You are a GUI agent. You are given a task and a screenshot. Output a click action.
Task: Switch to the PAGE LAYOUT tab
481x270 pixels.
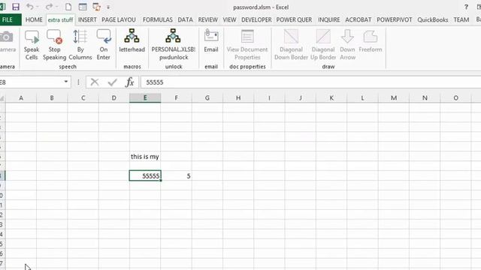119,20
